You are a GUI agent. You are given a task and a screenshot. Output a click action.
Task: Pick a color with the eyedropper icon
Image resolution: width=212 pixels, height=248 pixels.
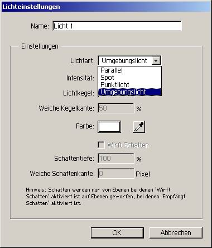(139, 127)
